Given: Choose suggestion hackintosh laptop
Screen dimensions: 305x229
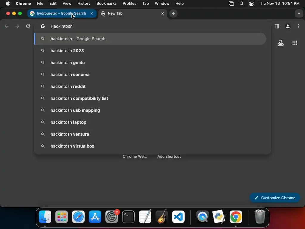Looking at the screenshot, I should (x=150, y=122).
